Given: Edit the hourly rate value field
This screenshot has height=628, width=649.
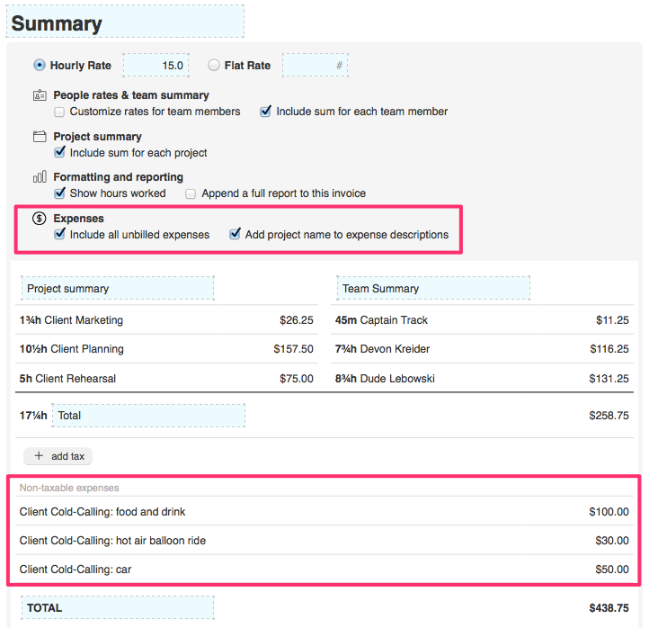Looking at the screenshot, I should [x=156, y=66].
